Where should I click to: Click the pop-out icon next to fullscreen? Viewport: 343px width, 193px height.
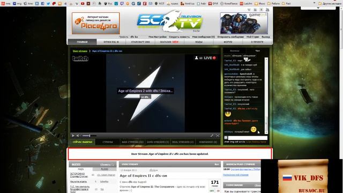212,136
